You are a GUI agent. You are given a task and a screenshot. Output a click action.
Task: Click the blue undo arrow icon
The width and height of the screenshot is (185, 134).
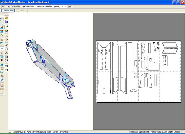tap(2, 80)
